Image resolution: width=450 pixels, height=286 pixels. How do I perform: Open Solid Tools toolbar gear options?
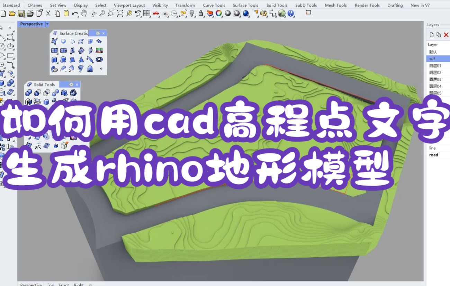click(71, 84)
